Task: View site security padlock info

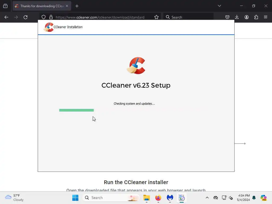Action: (51, 17)
